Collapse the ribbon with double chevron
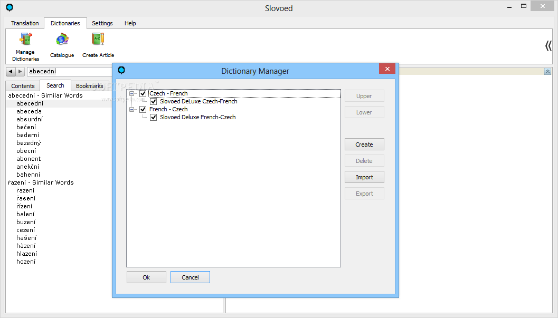Image resolution: width=558 pixels, height=318 pixels. [x=548, y=46]
